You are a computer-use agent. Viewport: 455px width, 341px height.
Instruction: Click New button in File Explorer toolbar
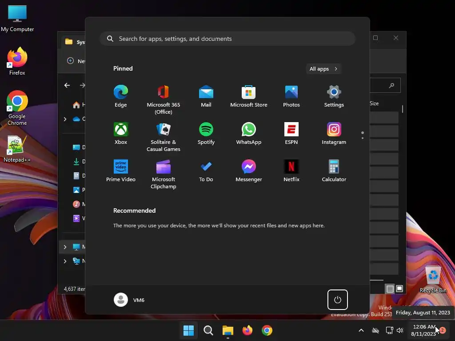click(x=76, y=61)
